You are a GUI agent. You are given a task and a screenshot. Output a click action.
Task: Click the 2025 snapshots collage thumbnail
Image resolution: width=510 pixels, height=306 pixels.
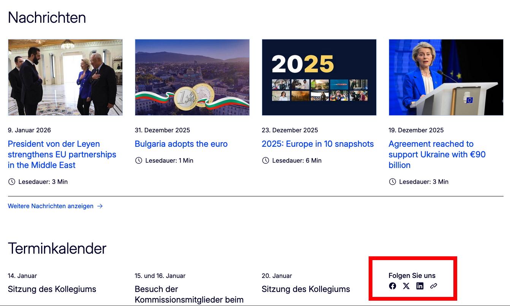pos(319,77)
